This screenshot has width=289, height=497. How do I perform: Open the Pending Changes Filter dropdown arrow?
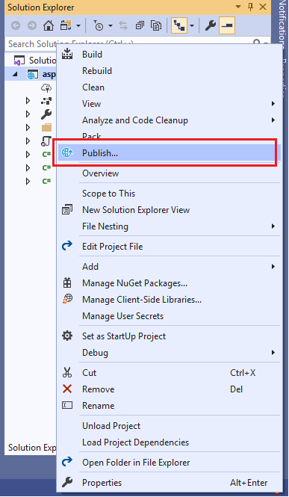coord(111,25)
